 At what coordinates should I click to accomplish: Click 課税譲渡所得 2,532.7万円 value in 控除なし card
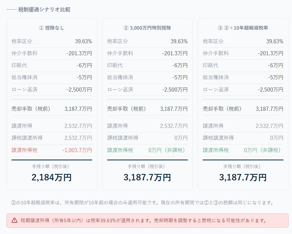point(78,138)
